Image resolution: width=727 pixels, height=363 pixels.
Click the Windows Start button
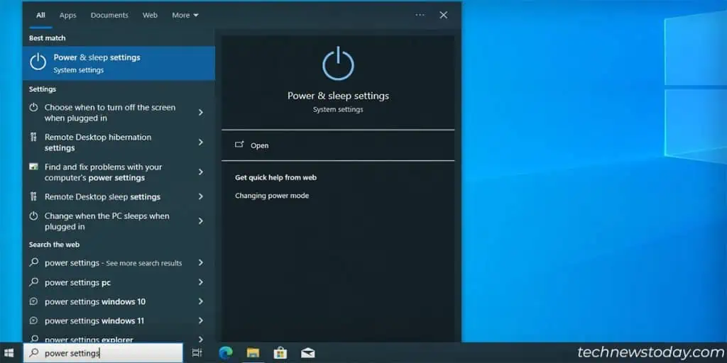point(9,353)
